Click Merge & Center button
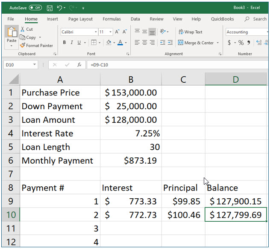Screen dimensions: 270x249 (x=196, y=43)
